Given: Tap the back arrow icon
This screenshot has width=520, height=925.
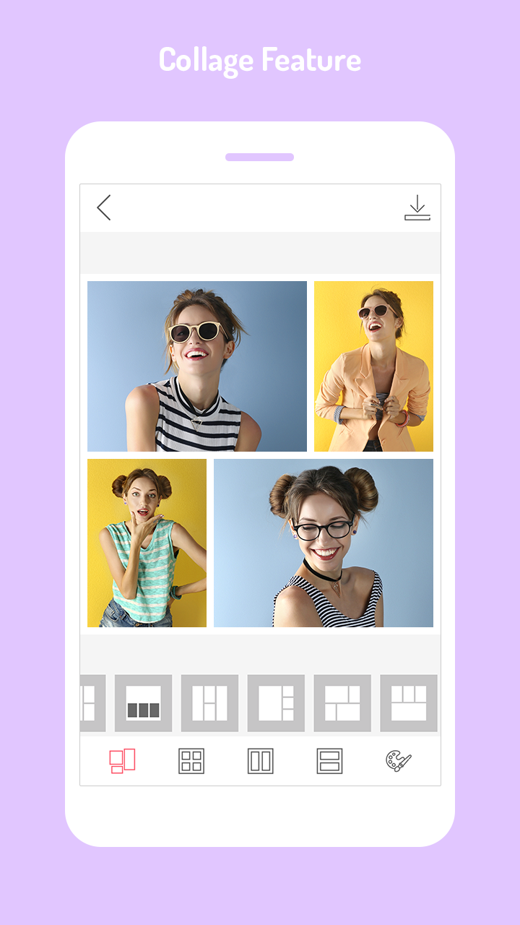Looking at the screenshot, I should coord(104,207).
